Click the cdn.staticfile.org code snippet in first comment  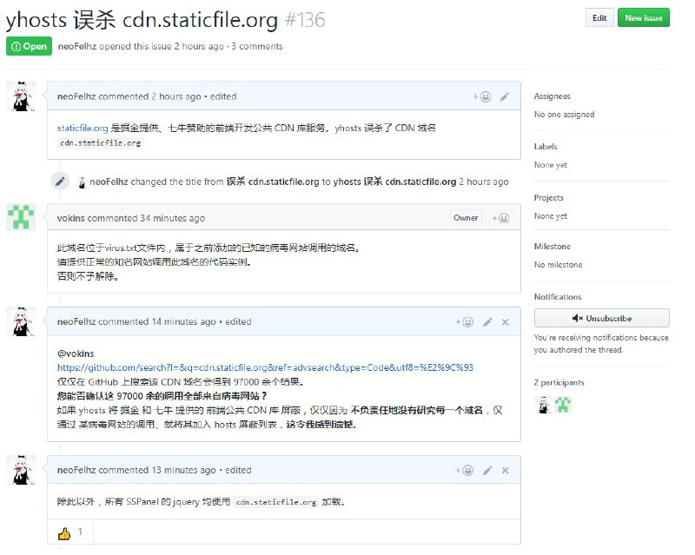click(x=100, y=143)
